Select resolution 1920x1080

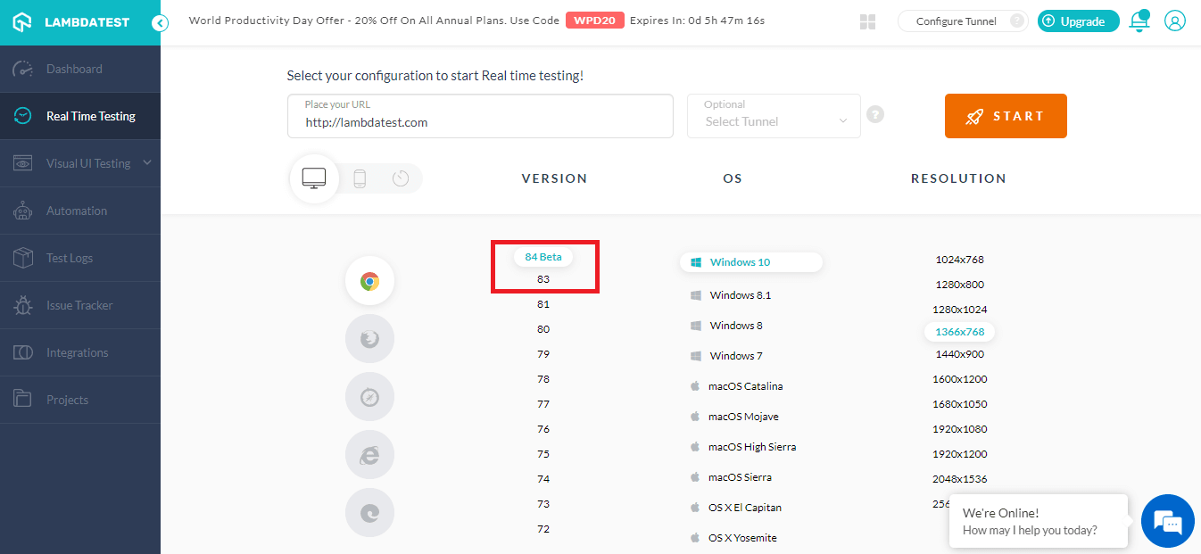click(x=958, y=428)
